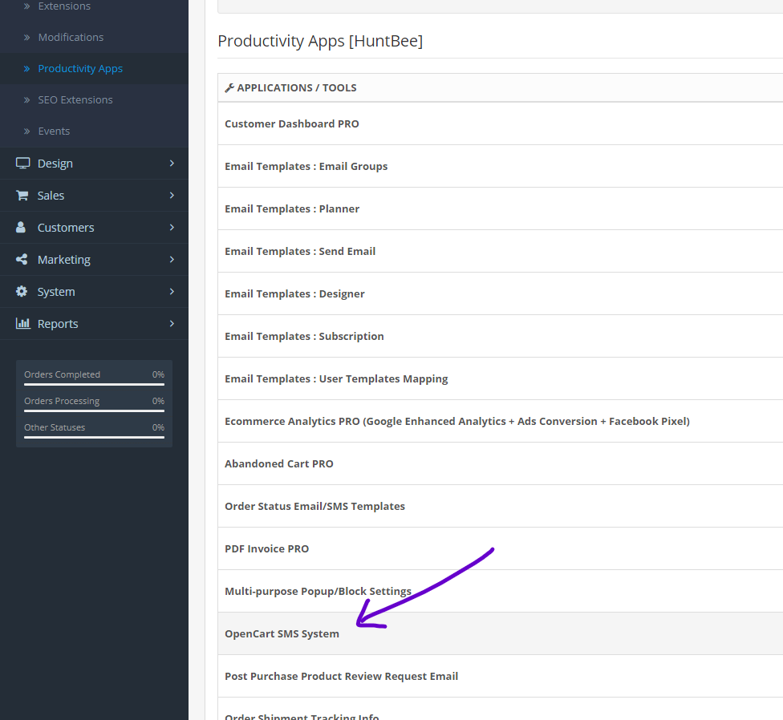Viewport: 783px width, 720px height.
Task: Click the Customers person icon
Action: 21,227
